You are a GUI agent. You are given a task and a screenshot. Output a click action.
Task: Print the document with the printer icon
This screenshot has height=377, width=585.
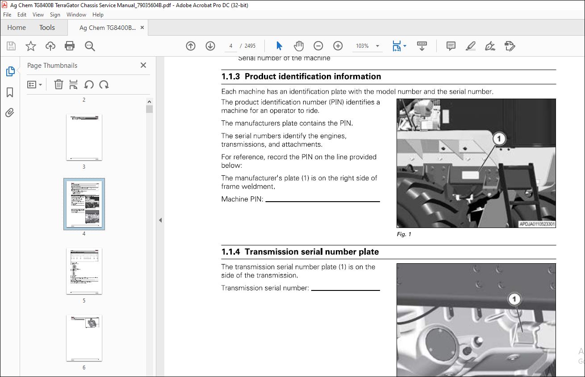point(69,46)
